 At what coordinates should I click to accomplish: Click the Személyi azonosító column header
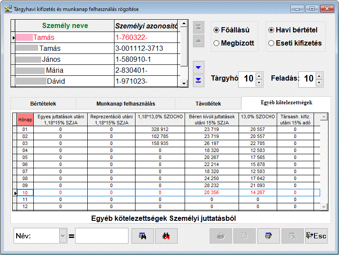pos(146,26)
